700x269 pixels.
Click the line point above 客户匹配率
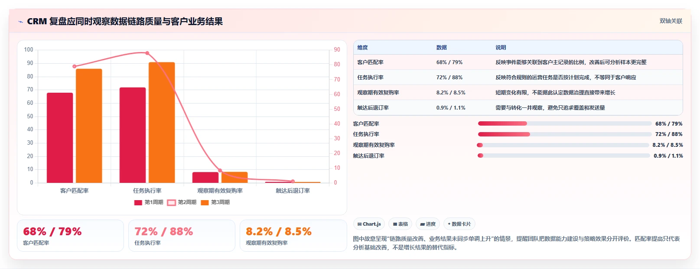click(75, 66)
